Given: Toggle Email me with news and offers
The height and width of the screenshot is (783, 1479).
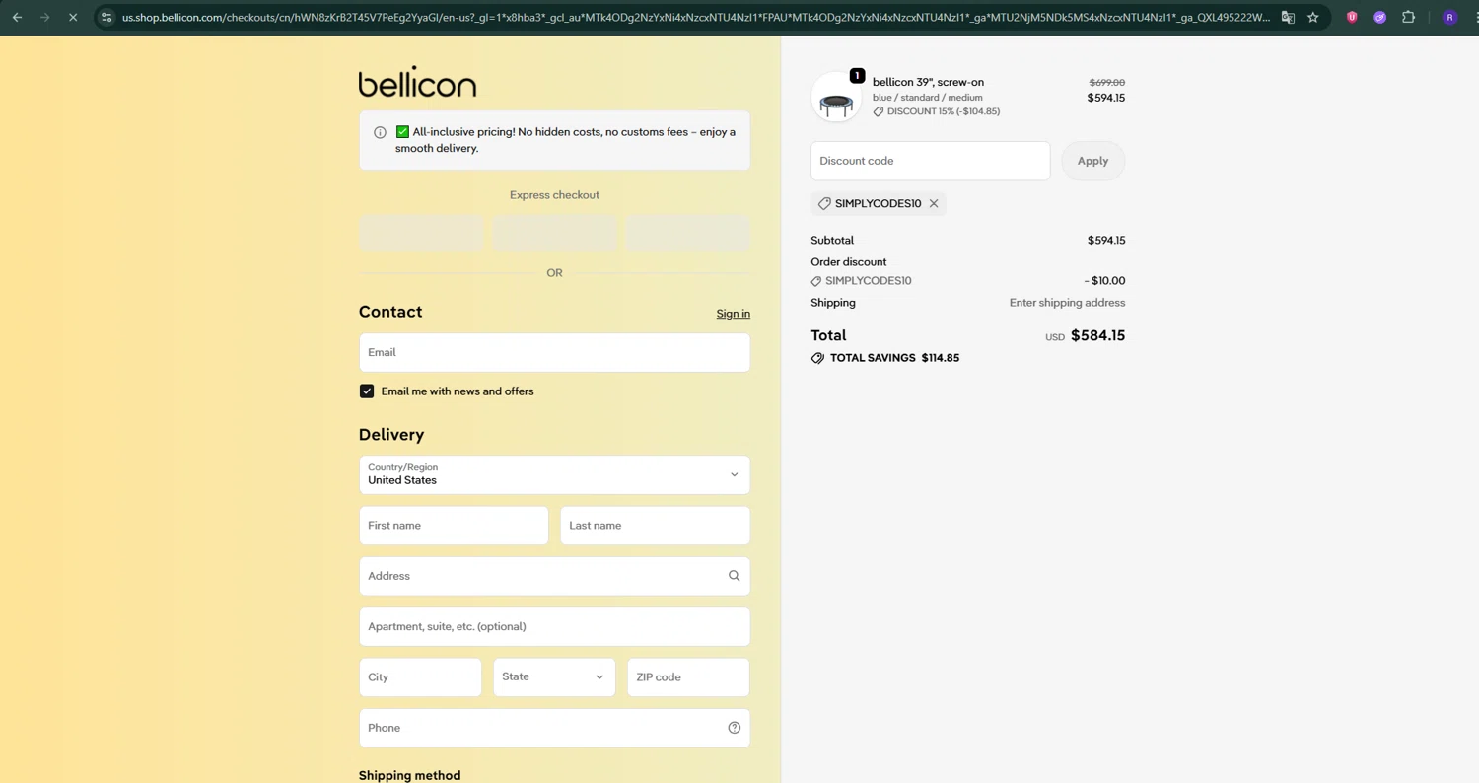Looking at the screenshot, I should pos(367,391).
